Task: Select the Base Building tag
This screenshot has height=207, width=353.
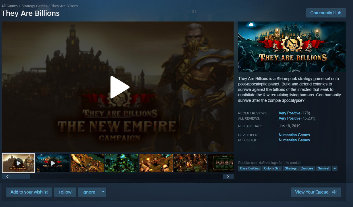Action: pos(250,168)
